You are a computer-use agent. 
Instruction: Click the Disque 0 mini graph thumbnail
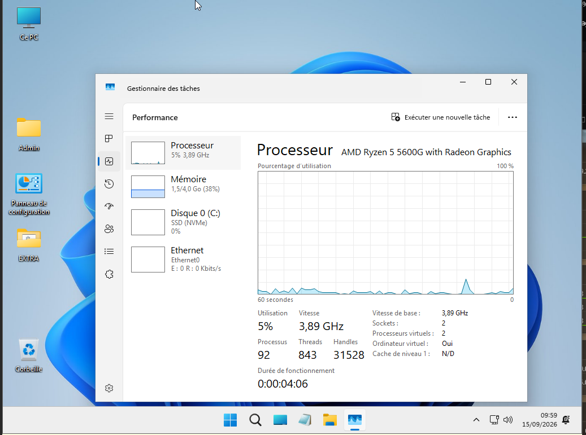tap(148, 222)
